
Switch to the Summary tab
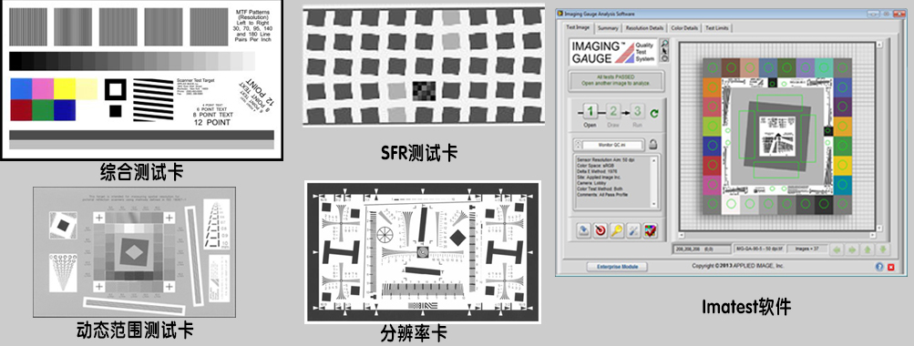608,28
